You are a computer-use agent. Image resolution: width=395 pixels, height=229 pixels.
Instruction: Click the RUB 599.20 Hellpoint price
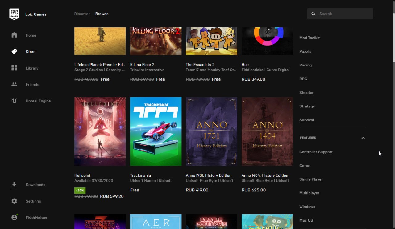point(112,196)
